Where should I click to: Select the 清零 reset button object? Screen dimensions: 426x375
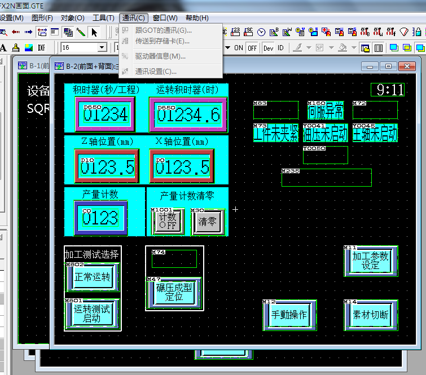pyautogui.click(x=208, y=222)
